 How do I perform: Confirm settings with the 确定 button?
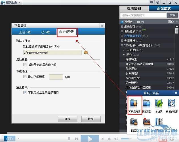(x=68, y=119)
